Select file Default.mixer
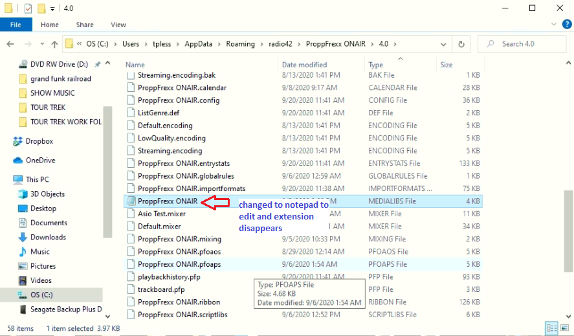574x336 pixels. tap(159, 227)
